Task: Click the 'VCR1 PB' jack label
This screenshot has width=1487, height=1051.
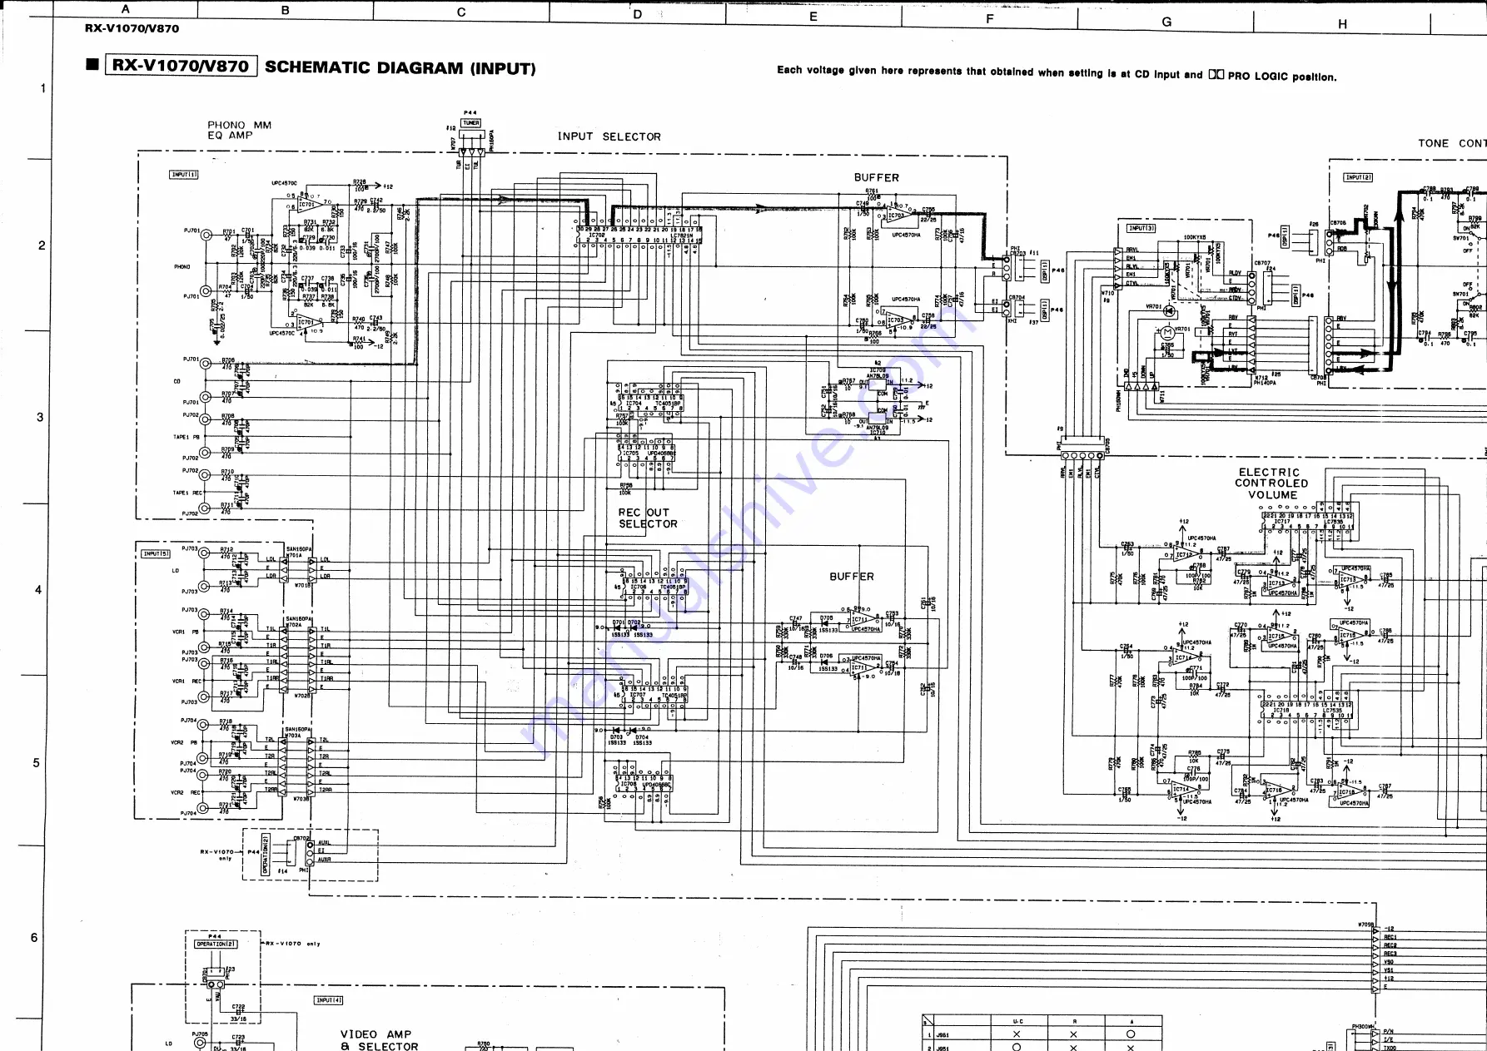Action: point(186,632)
